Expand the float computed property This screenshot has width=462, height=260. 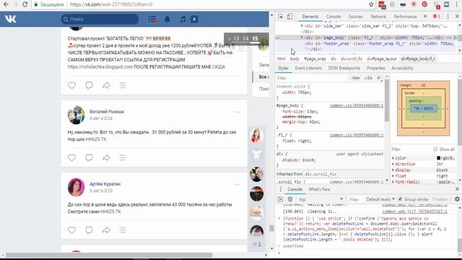[393, 176]
